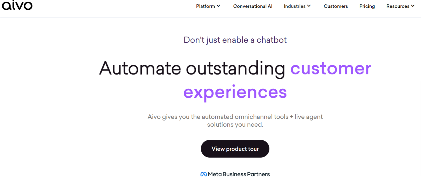View the Pricing page
The width and height of the screenshot is (421, 182).
click(x=367, y=6)
